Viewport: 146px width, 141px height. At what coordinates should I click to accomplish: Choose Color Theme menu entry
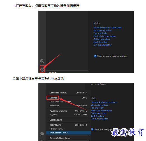pyautogui.click(x=68, y=125)
